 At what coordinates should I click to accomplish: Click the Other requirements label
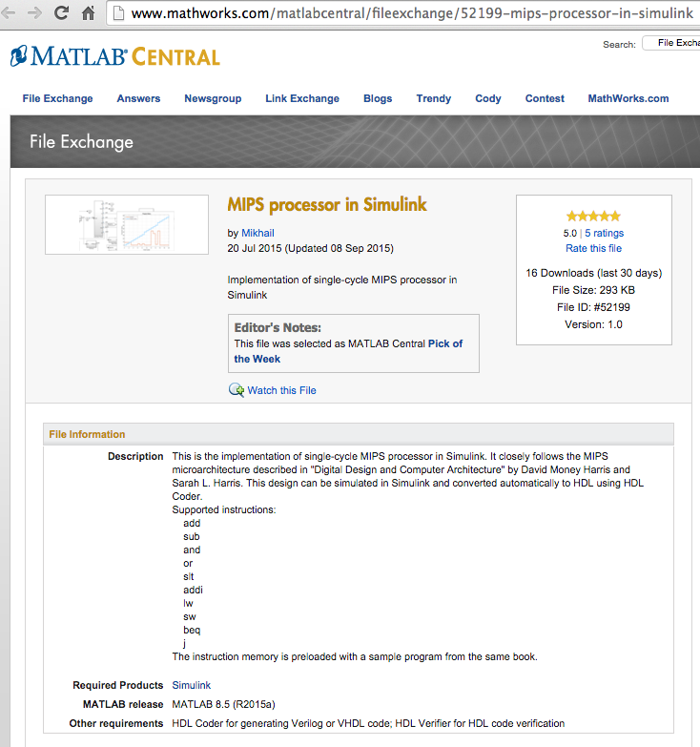click(x=116, y=723)
